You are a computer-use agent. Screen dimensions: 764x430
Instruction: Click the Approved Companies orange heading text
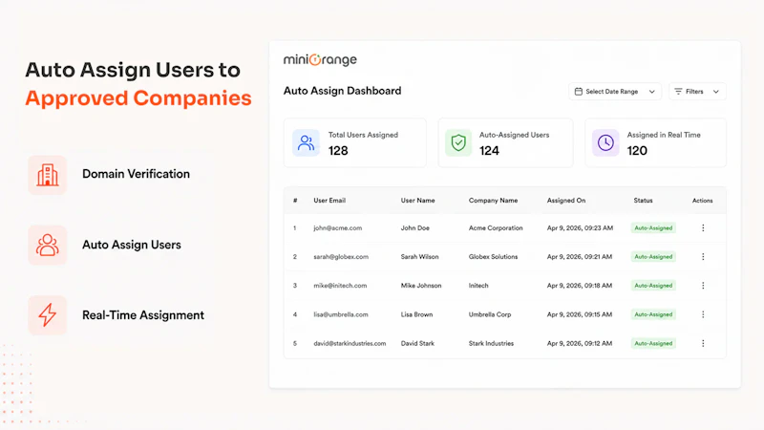(138, 98)
